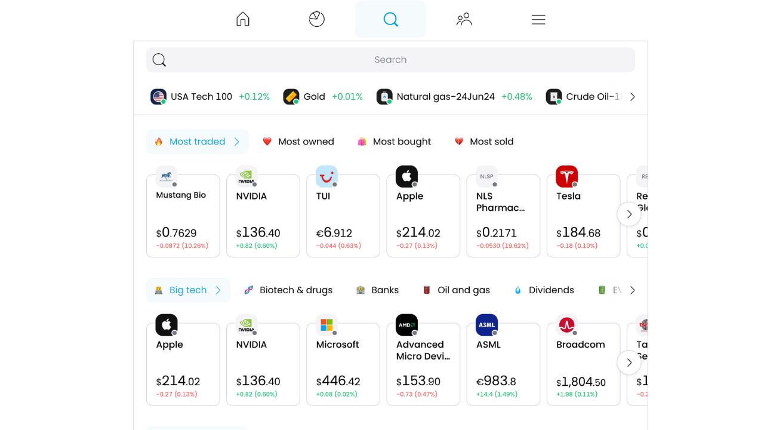Select the Oil and gas category
The width and height of the screenshot is (764, 430).
457,290
